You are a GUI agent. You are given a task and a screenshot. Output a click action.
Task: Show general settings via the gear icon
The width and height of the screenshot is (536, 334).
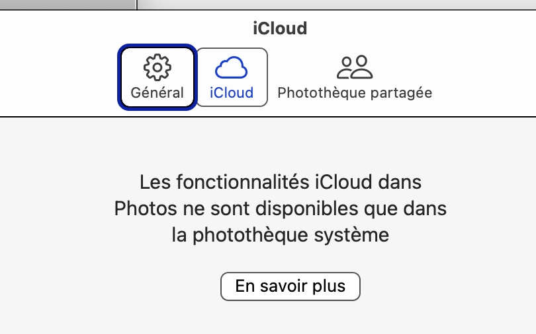point(157,67)
